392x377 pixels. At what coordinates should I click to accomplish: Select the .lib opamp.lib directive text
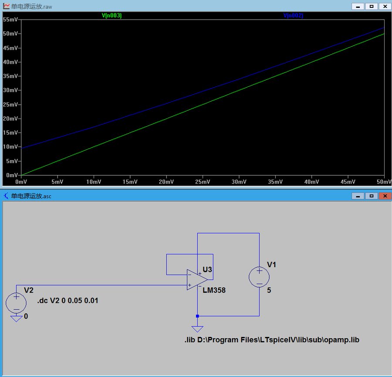pyautogui.click(x=272, y=340)
